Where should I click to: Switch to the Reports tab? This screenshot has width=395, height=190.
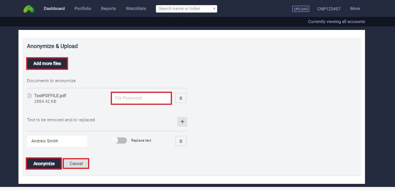[x=108, y=8]
